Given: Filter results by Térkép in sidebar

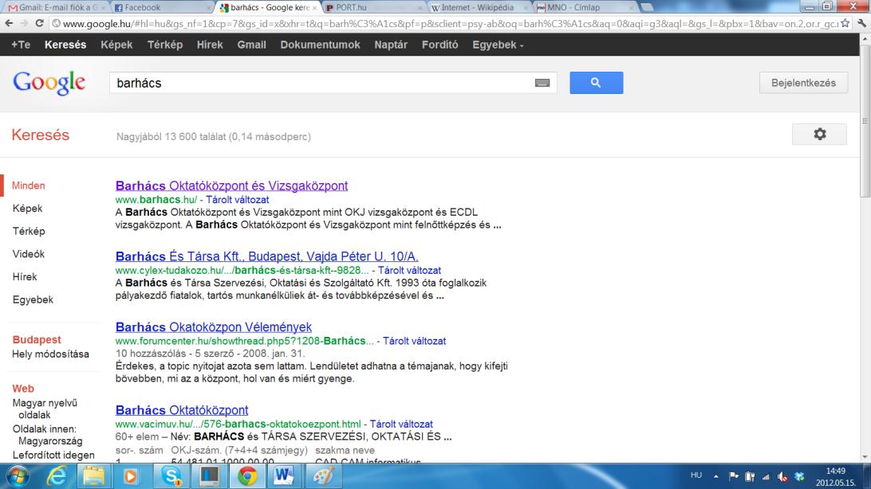Looking at the screenshot, I should point(29,231).
